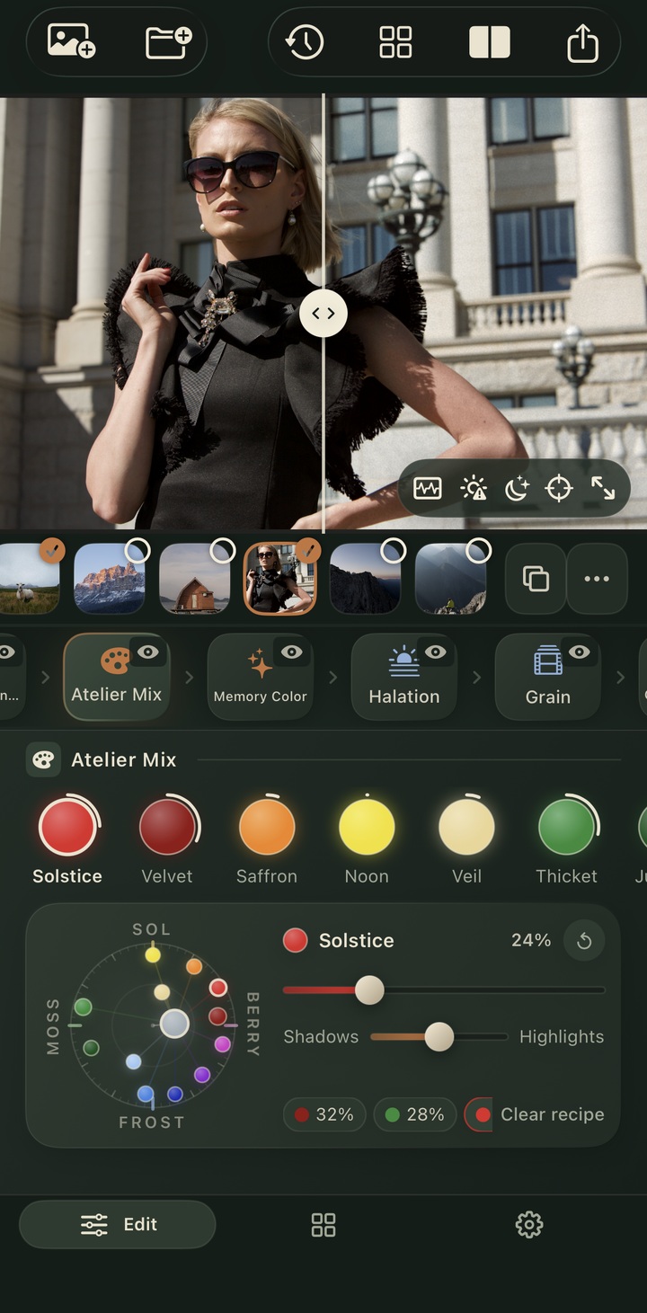Click chevron before the Atelier Mix module
This screenshot has height=1313, width=647.
(45, 677)
